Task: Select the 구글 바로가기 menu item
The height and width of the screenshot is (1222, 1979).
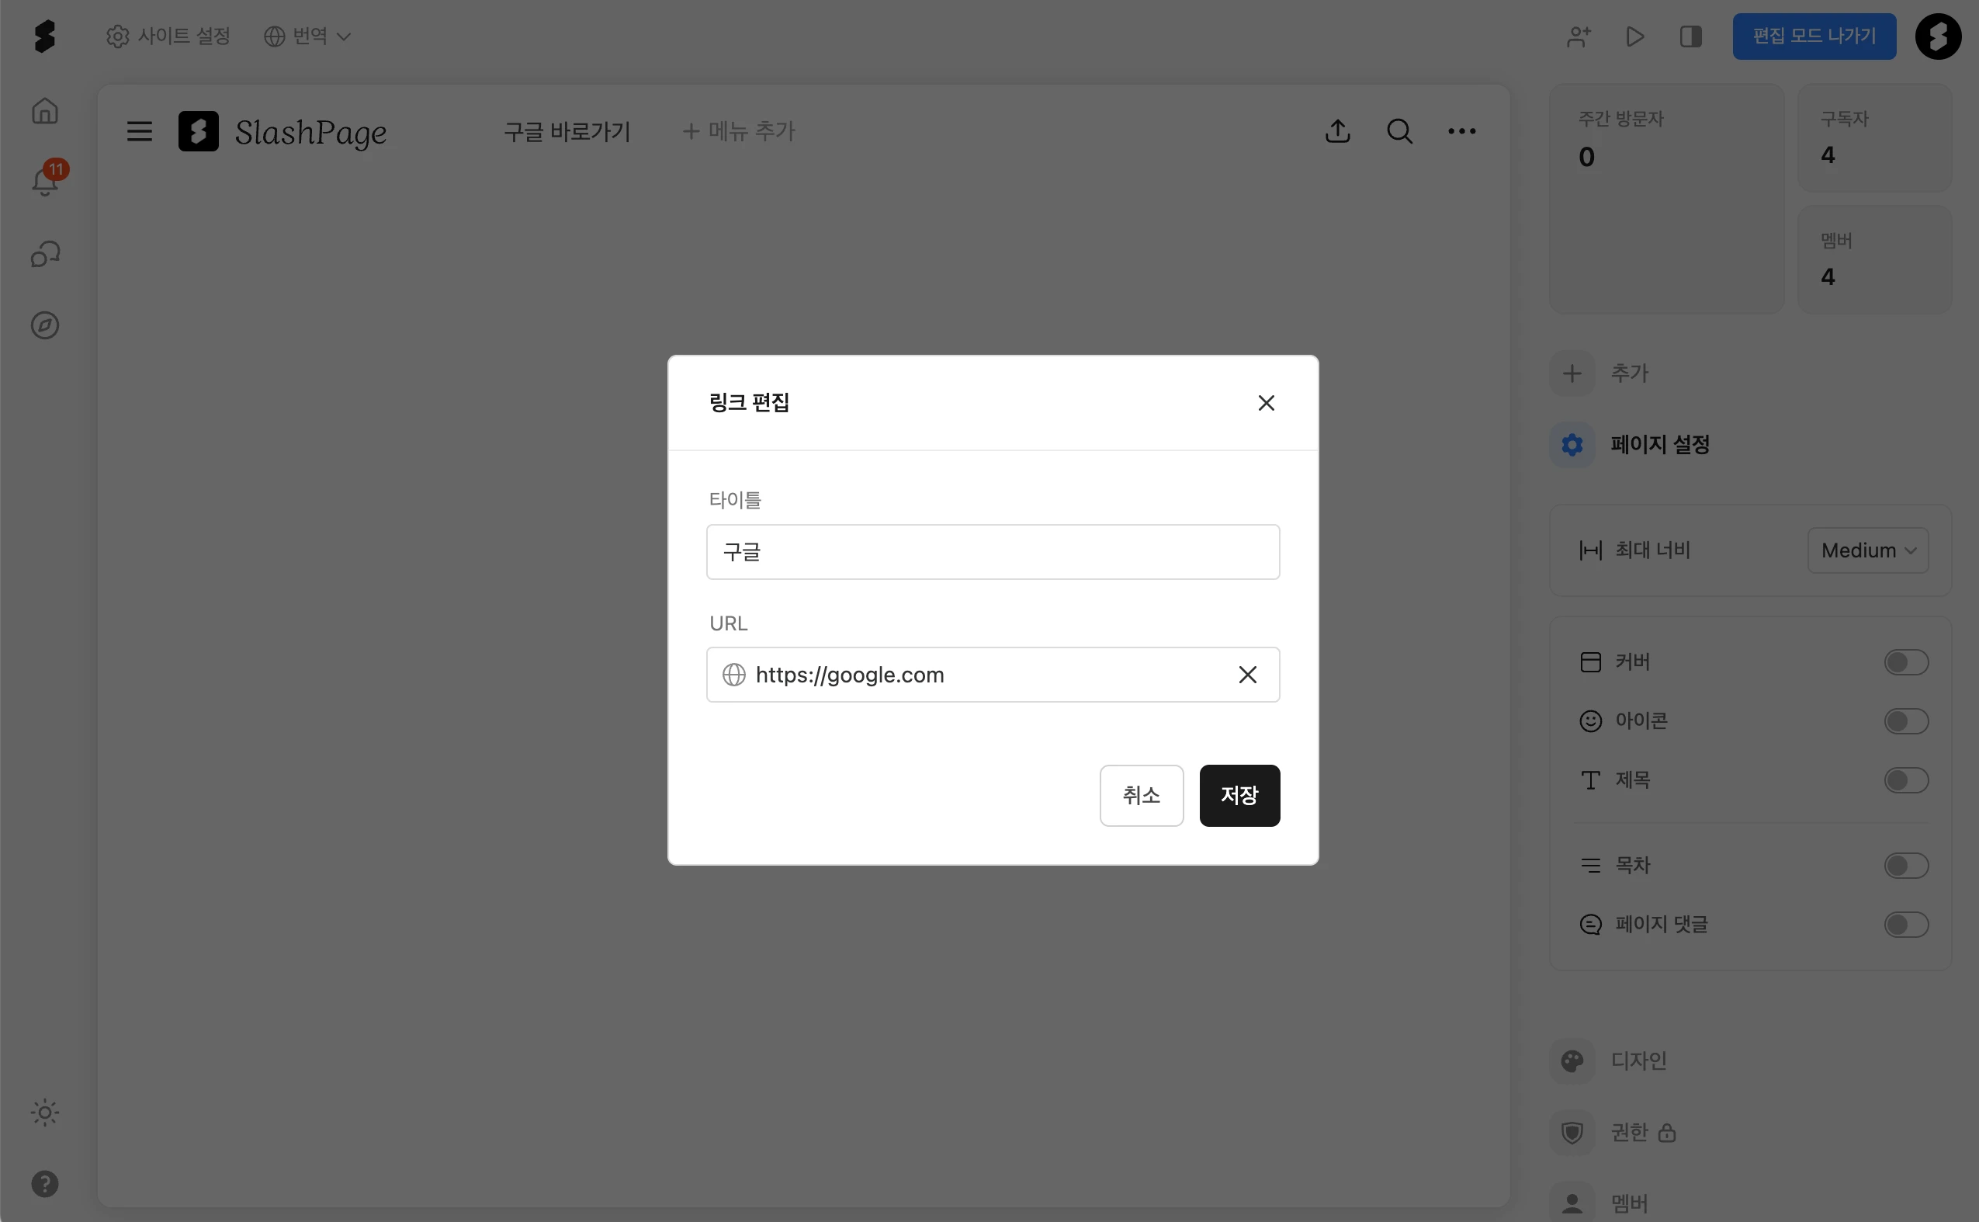Action: point(567,131)
